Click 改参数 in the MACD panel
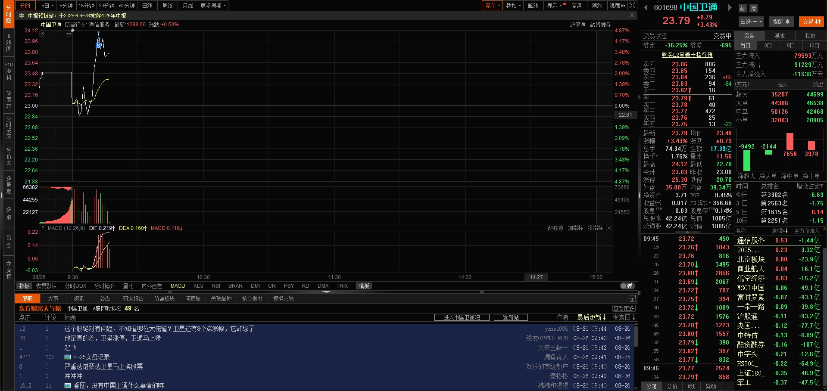This screenshot has width=827, height=391. coord(555,228)
